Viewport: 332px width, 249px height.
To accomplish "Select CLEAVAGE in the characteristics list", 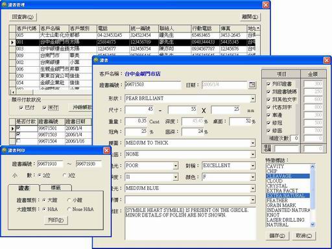I will (288, 176).
